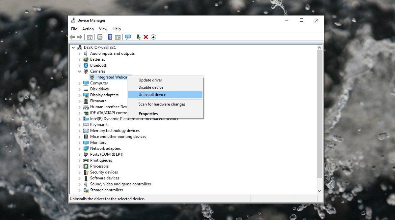Click the scrollbar up arrow
The width and height of the screenshot is (395, 220).
[x=319, y=47]
